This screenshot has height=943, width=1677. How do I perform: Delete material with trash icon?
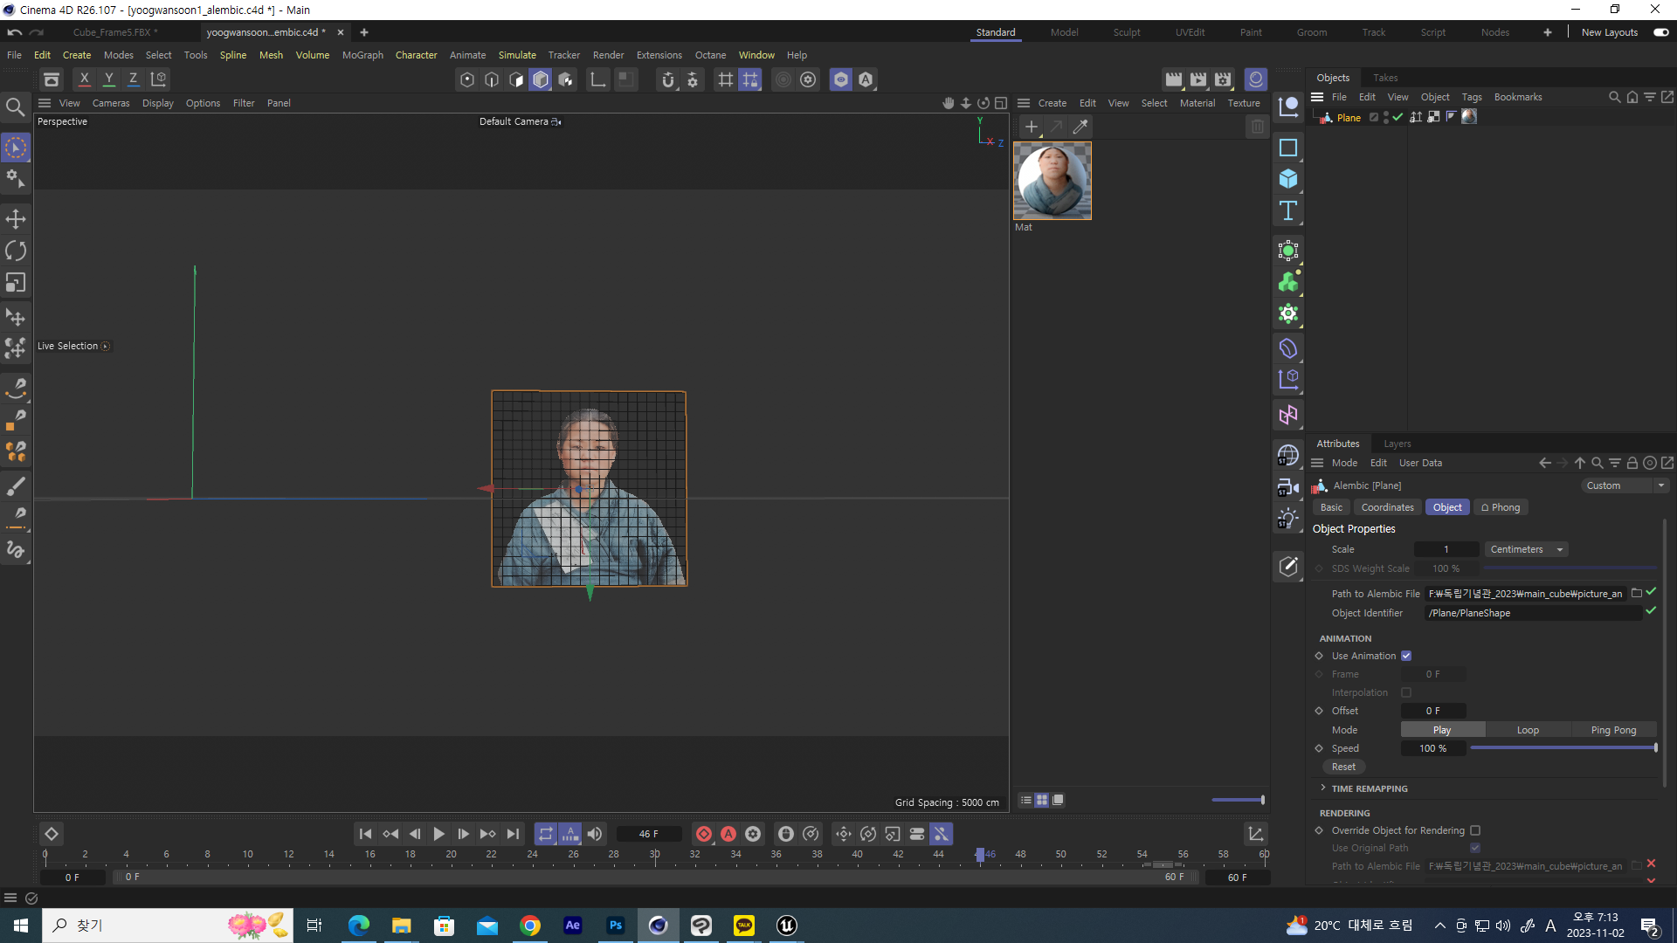tap(1257, 127)
